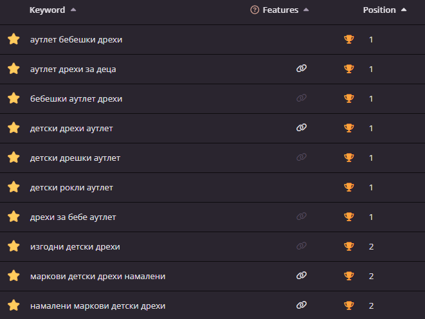Image resolution: width=425 pixels, height=319 pixels.
Task: Open keyword намалени маркови детски дрехи
Action: [98, 305]
